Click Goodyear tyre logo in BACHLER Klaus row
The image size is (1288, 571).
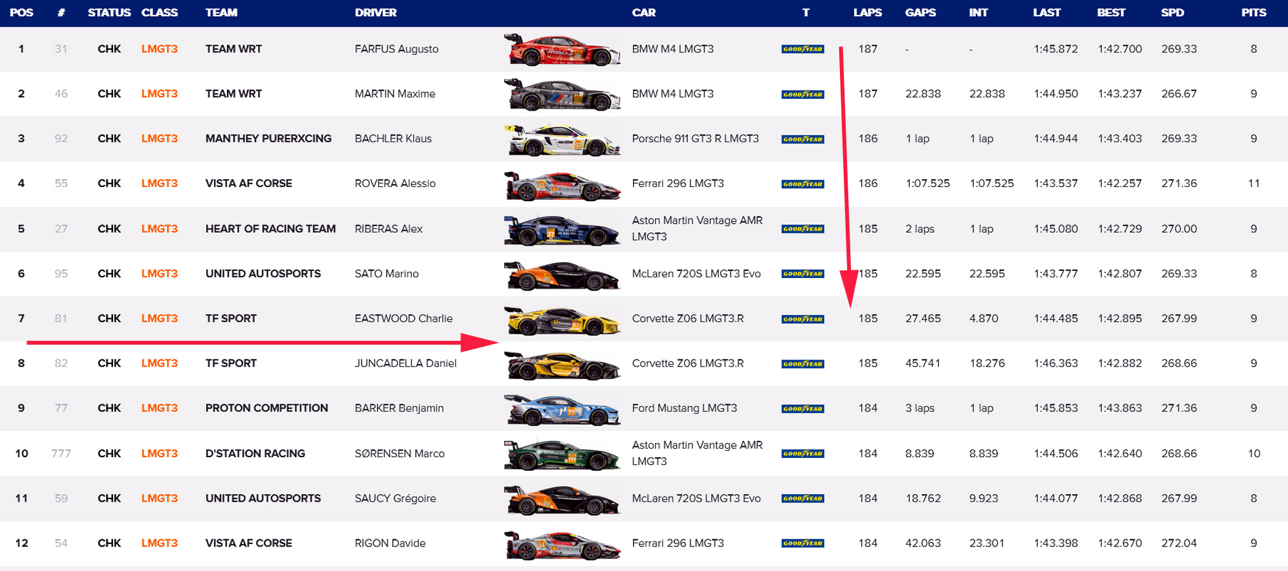802,139
